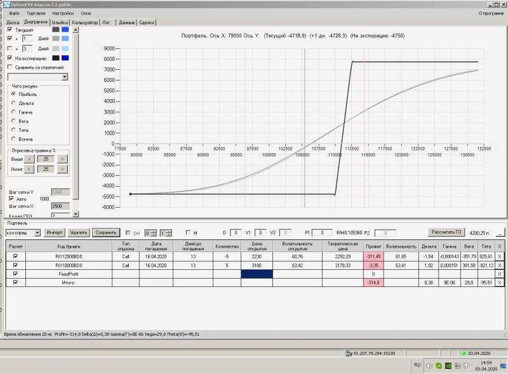Click the Рассчитать ГО button
This screenshot has width=508, height=374.
pos(446,232)
